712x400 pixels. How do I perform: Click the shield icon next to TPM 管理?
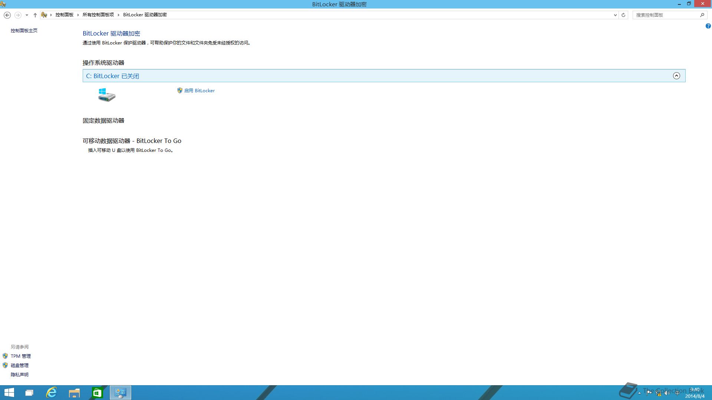[x=5, y=356]
